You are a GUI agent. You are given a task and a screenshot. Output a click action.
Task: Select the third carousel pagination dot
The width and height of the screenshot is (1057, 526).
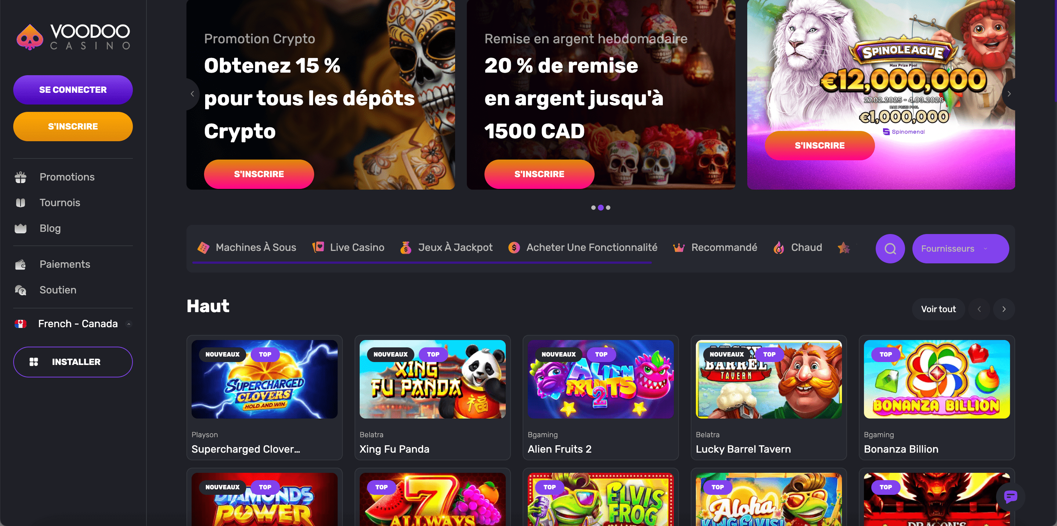tap(608, 208)
